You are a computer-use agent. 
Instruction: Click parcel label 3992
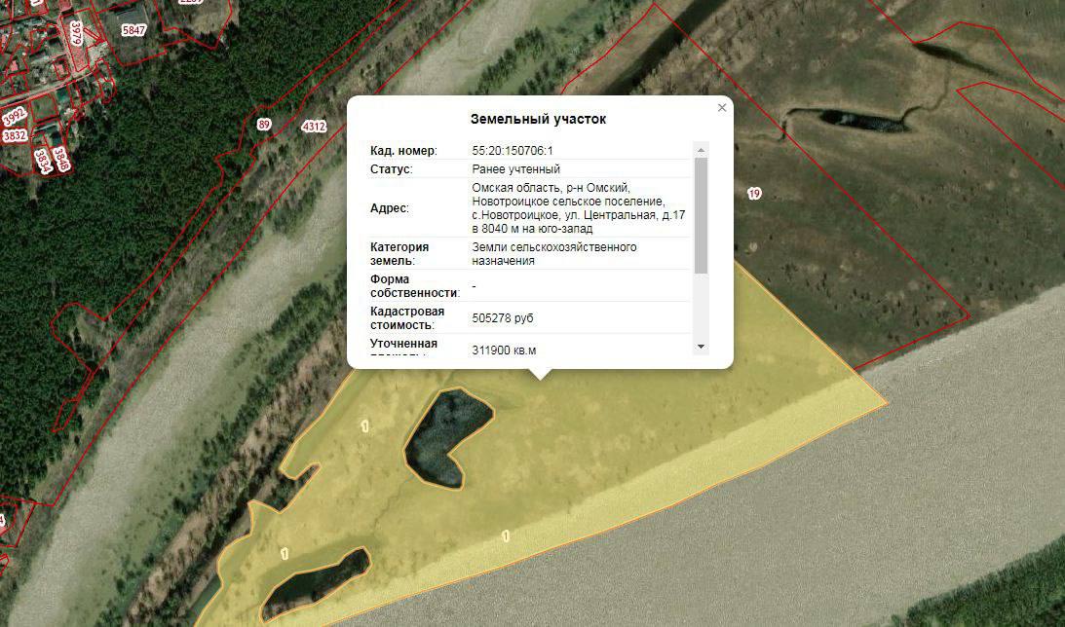14,116
